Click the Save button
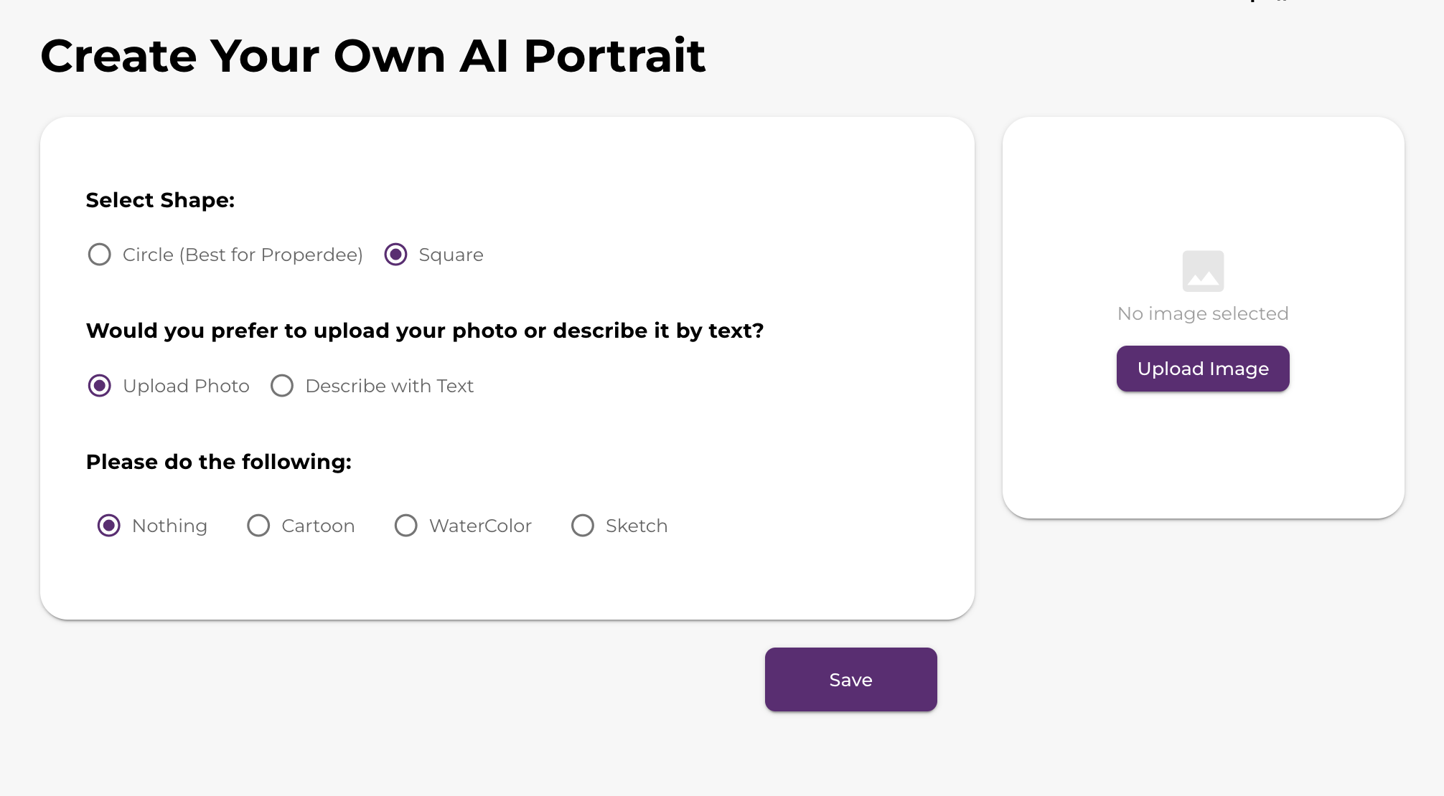 850,680
